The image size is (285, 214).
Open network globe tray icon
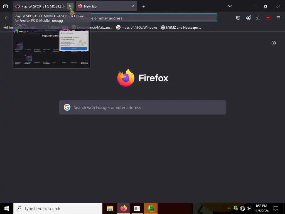tap(242, 208)
